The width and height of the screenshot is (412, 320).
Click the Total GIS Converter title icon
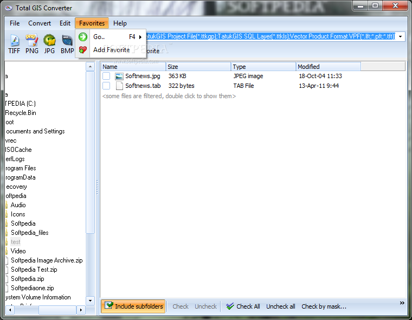(9, 8)
